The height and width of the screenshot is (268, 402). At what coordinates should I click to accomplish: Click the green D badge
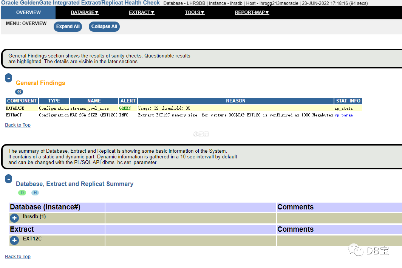pos(22,193)
